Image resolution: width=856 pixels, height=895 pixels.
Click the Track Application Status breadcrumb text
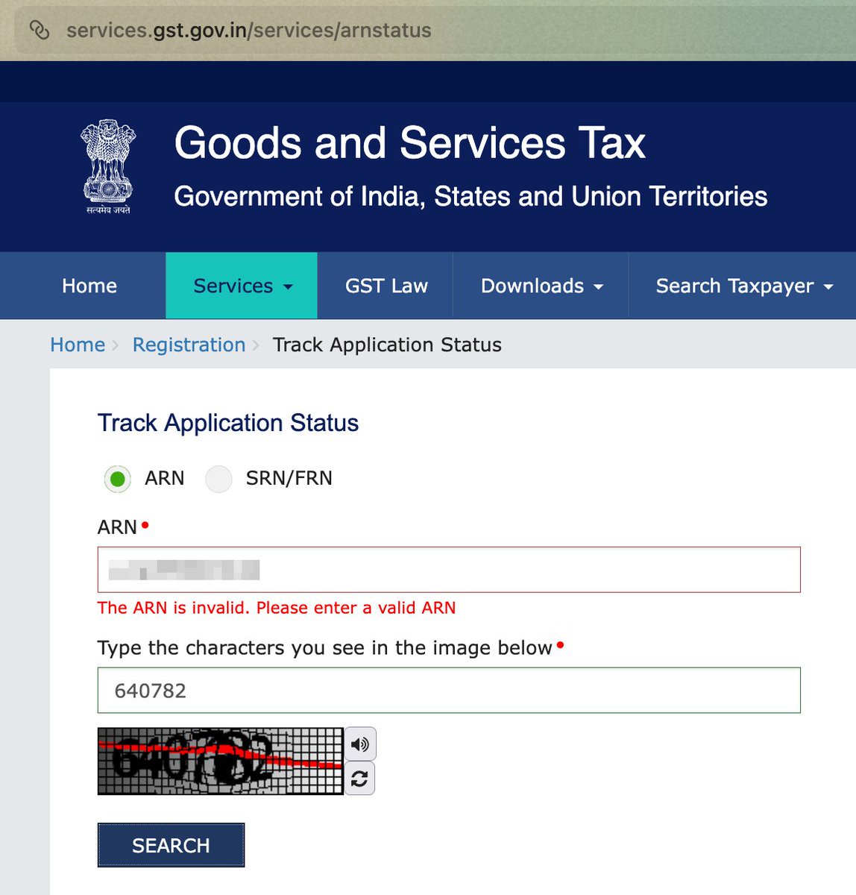click(x=387, y=345)
